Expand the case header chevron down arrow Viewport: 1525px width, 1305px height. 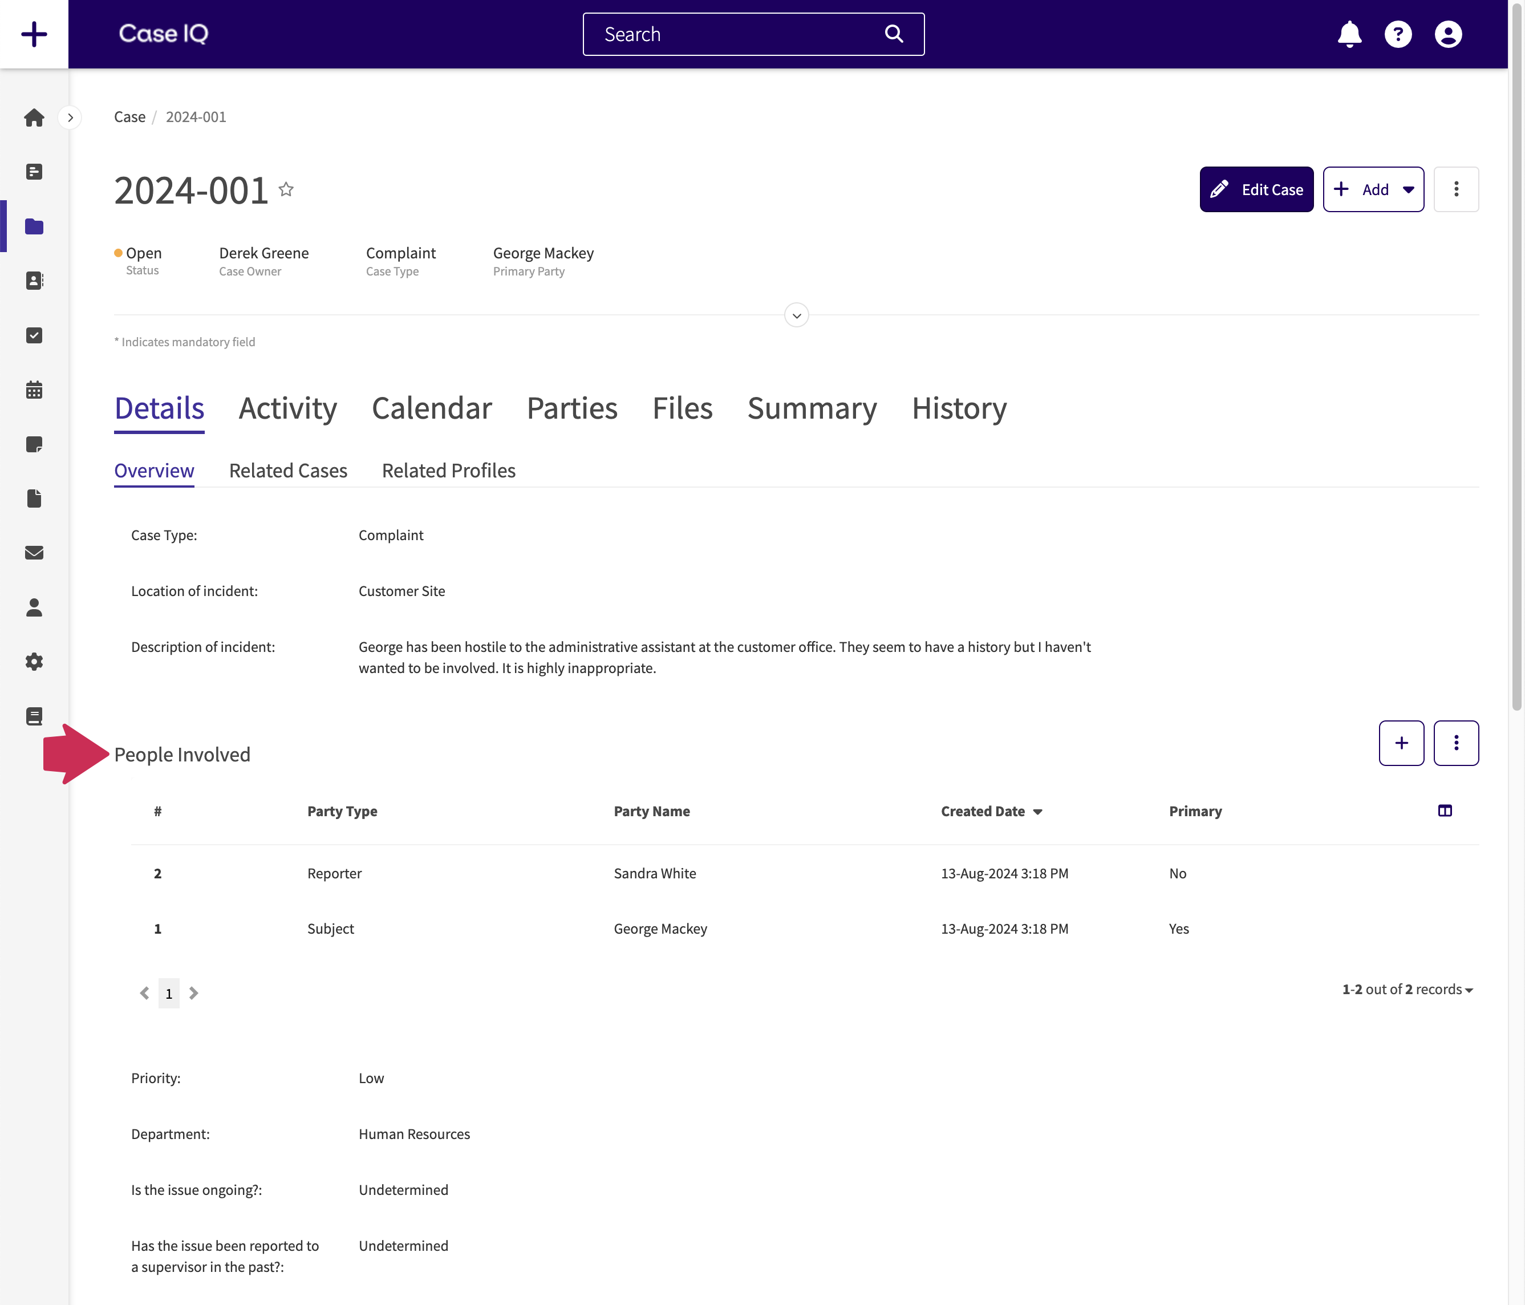point(796,316)
